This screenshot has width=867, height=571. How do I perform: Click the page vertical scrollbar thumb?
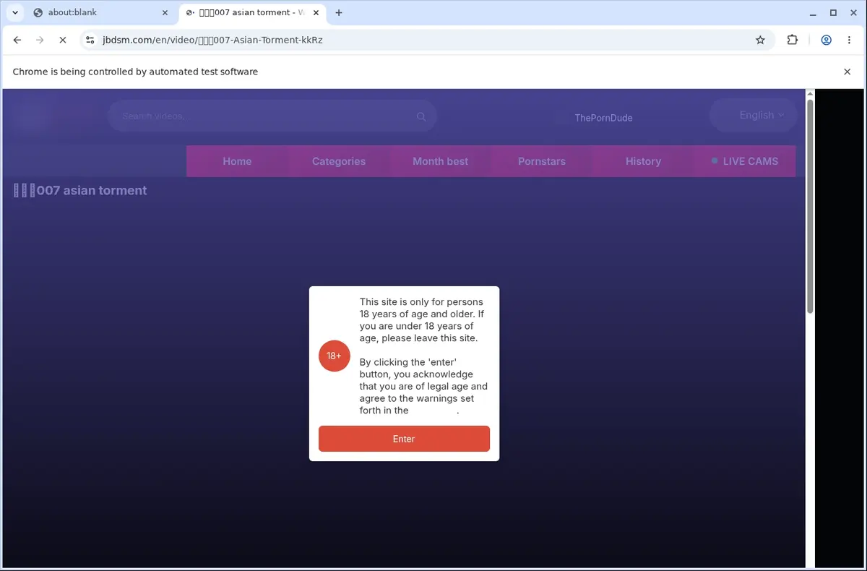pyautogui.click(x=810, y=206)
